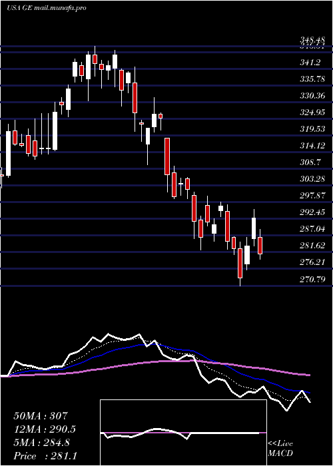Select the 270.79 price axis label
333x466 pixels.
[312, 279]
